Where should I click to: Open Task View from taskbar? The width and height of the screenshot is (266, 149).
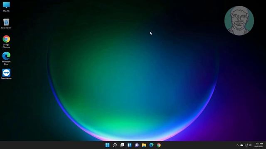[x=122, y=145]
